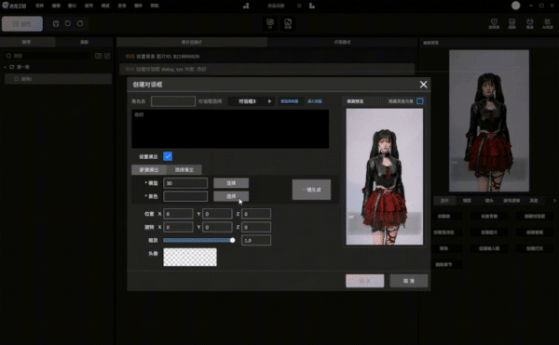Click the character preview image inside dialog

[x=385, y=177]
